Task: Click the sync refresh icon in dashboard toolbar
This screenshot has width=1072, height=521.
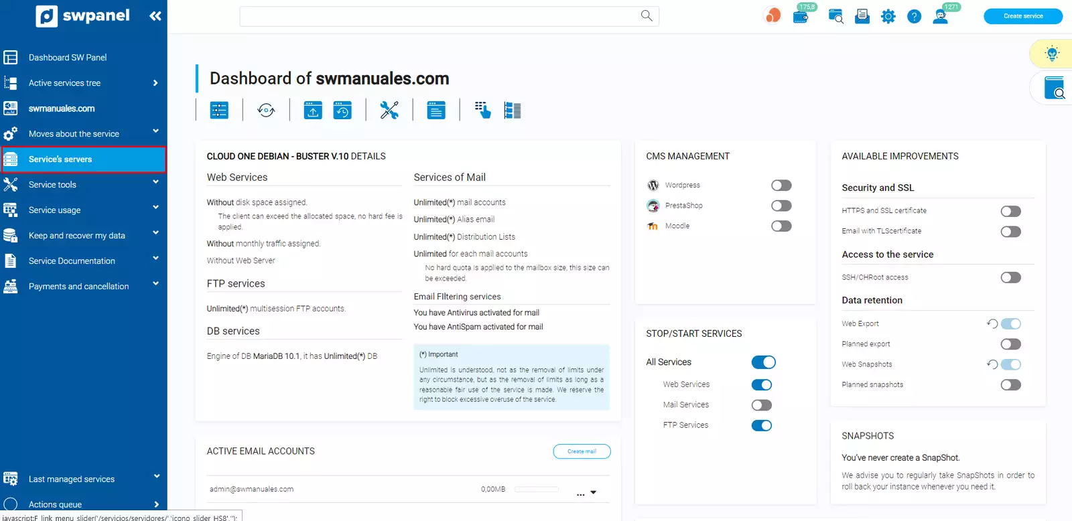Action: (266, 110)
